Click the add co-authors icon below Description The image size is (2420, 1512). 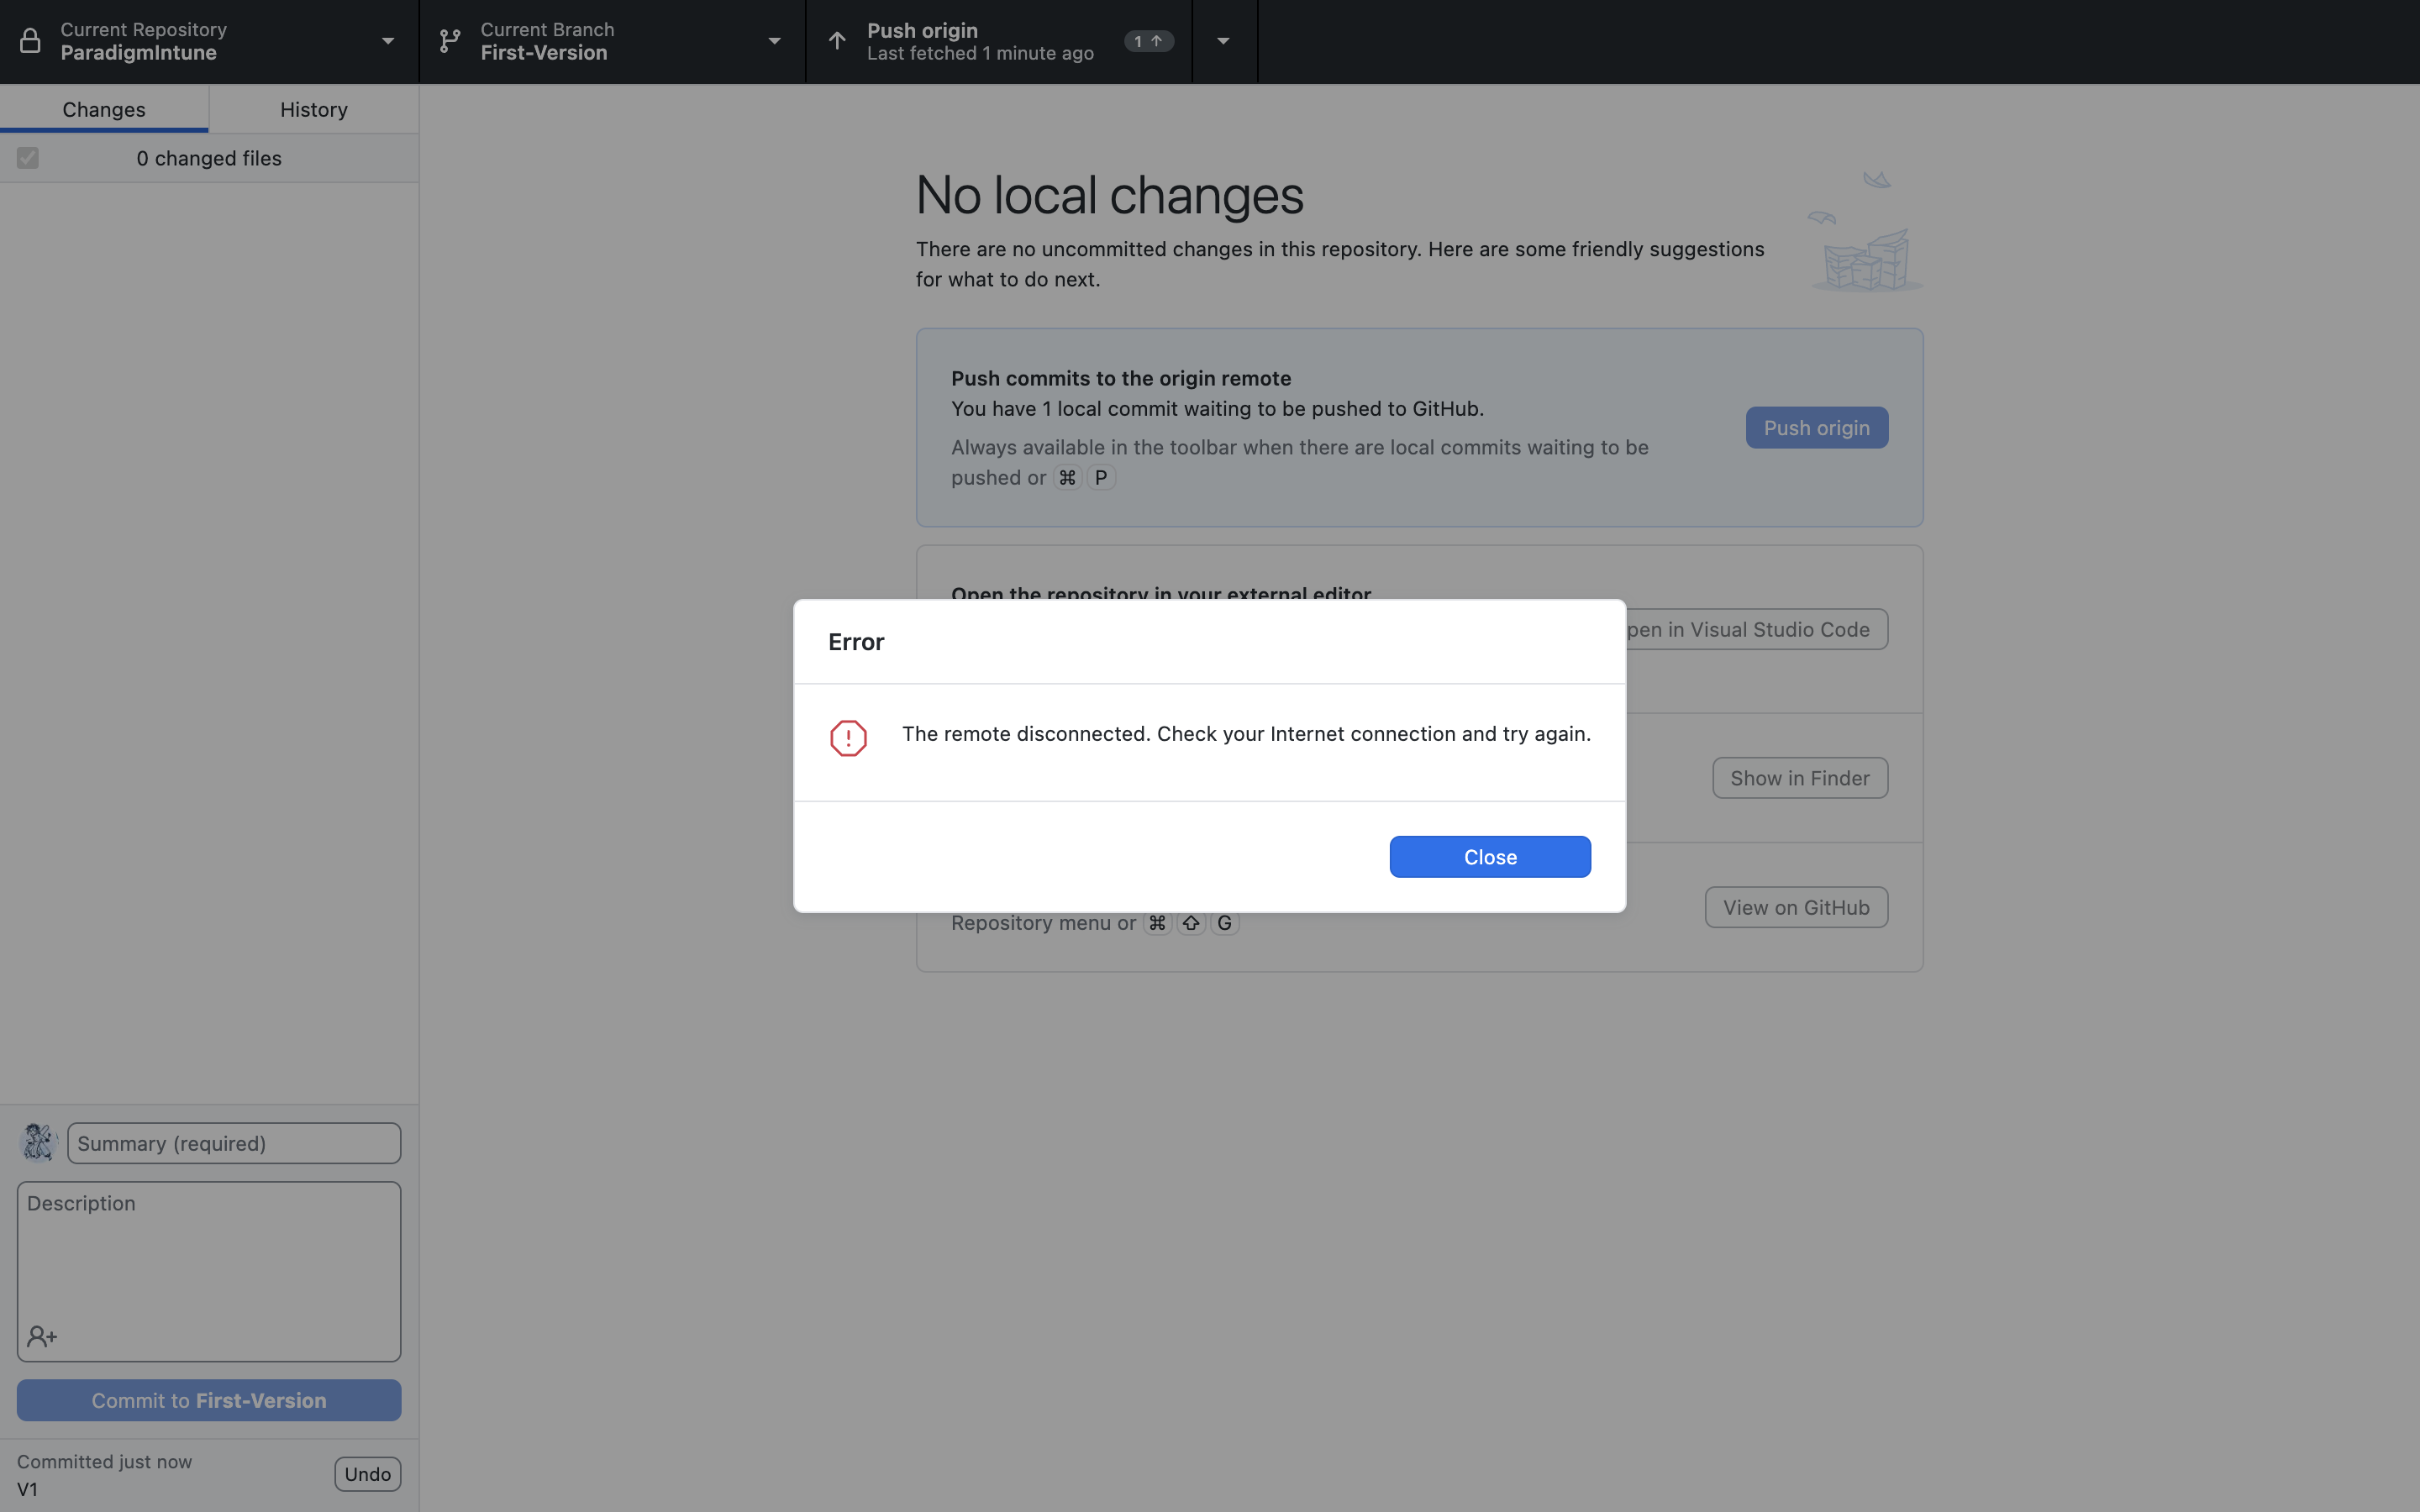[x=42, y=1336]
